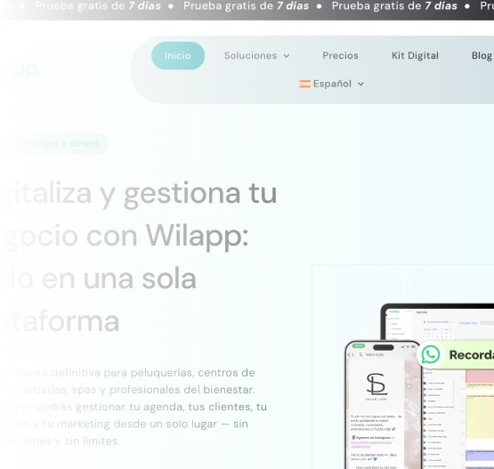Click the phone mockup screen

pos(383,405)
